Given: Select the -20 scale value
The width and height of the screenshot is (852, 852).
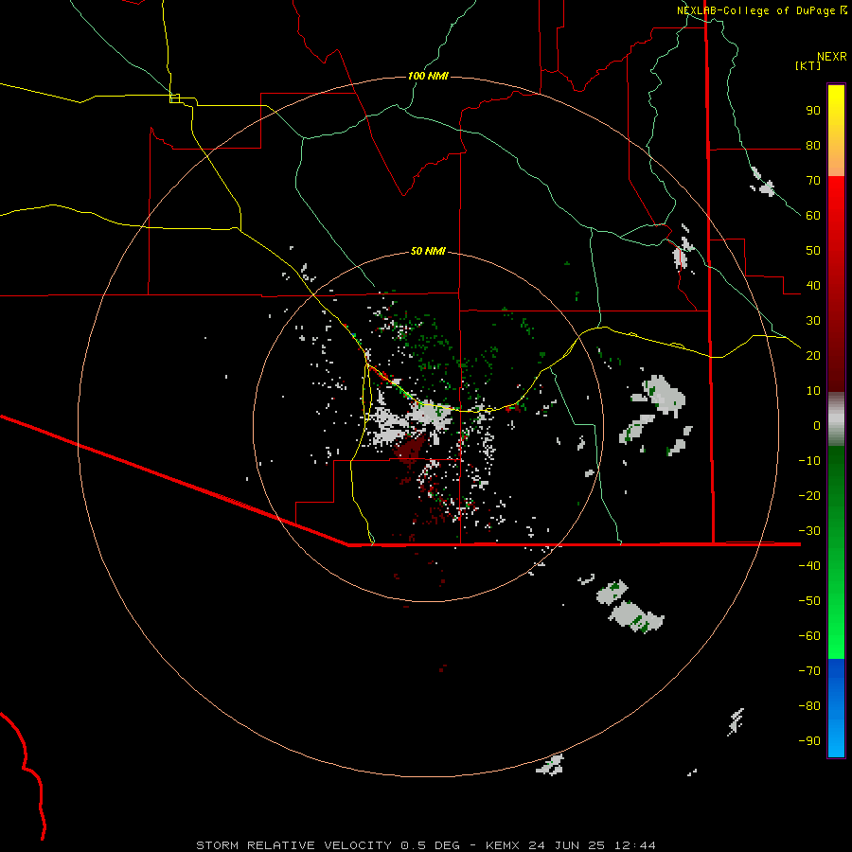Looking at the screenshot, I should 809,495.
